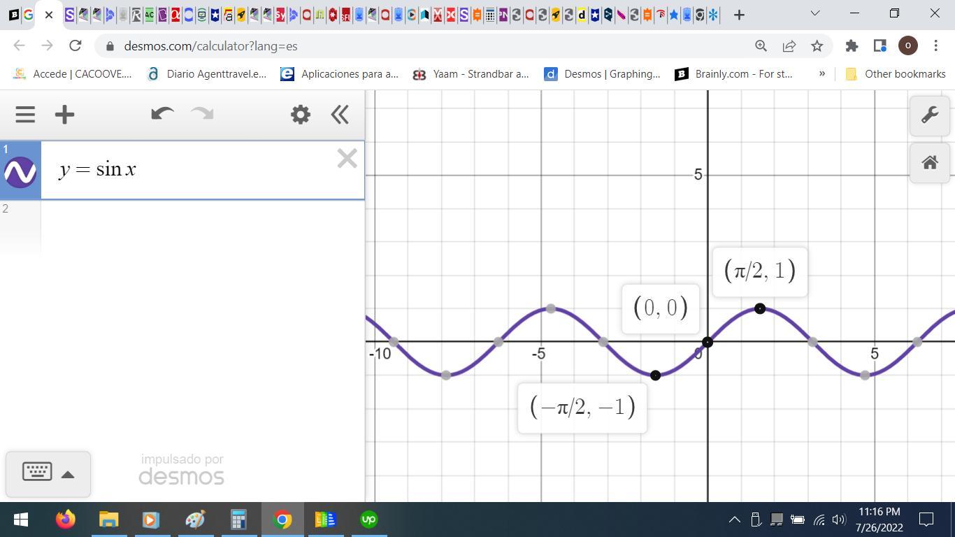Reset graph to default home view
The width and height of the screenshot is (955, 537).
click(929, 163)
